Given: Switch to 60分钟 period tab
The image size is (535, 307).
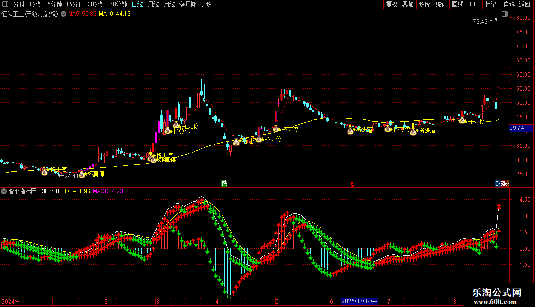Looking at the screenshot, I should tap(118, 4).
